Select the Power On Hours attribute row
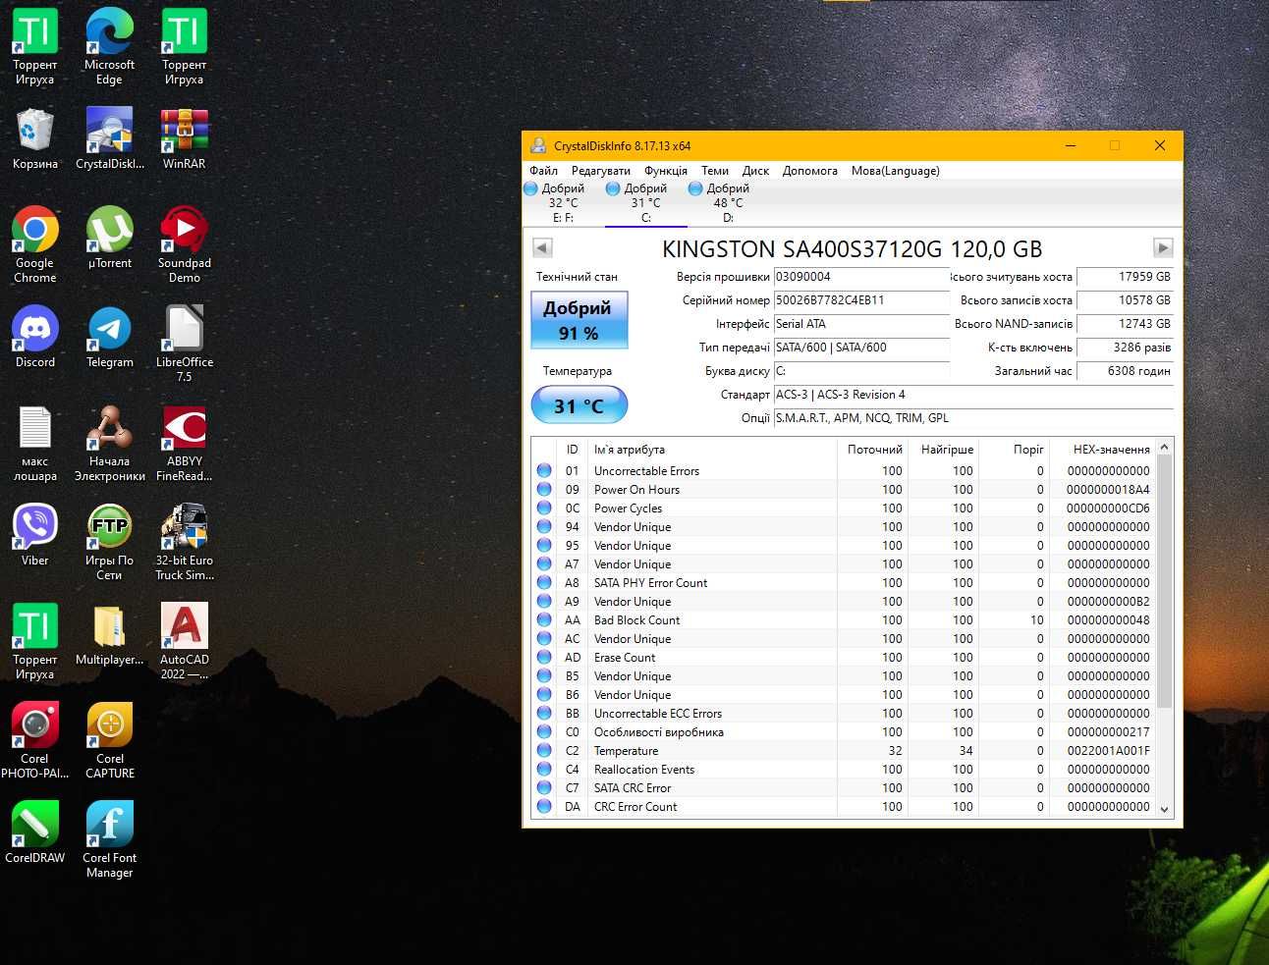Viewport: 1269px width, 965px height. 844,490
